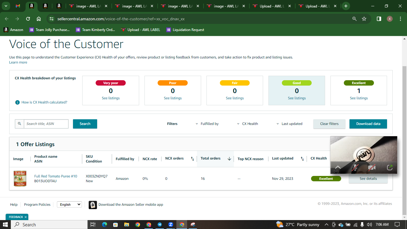Open the Chrome side panel
Image resolution: width=407 pixels, height=229 pixels.
coord(379,19)
